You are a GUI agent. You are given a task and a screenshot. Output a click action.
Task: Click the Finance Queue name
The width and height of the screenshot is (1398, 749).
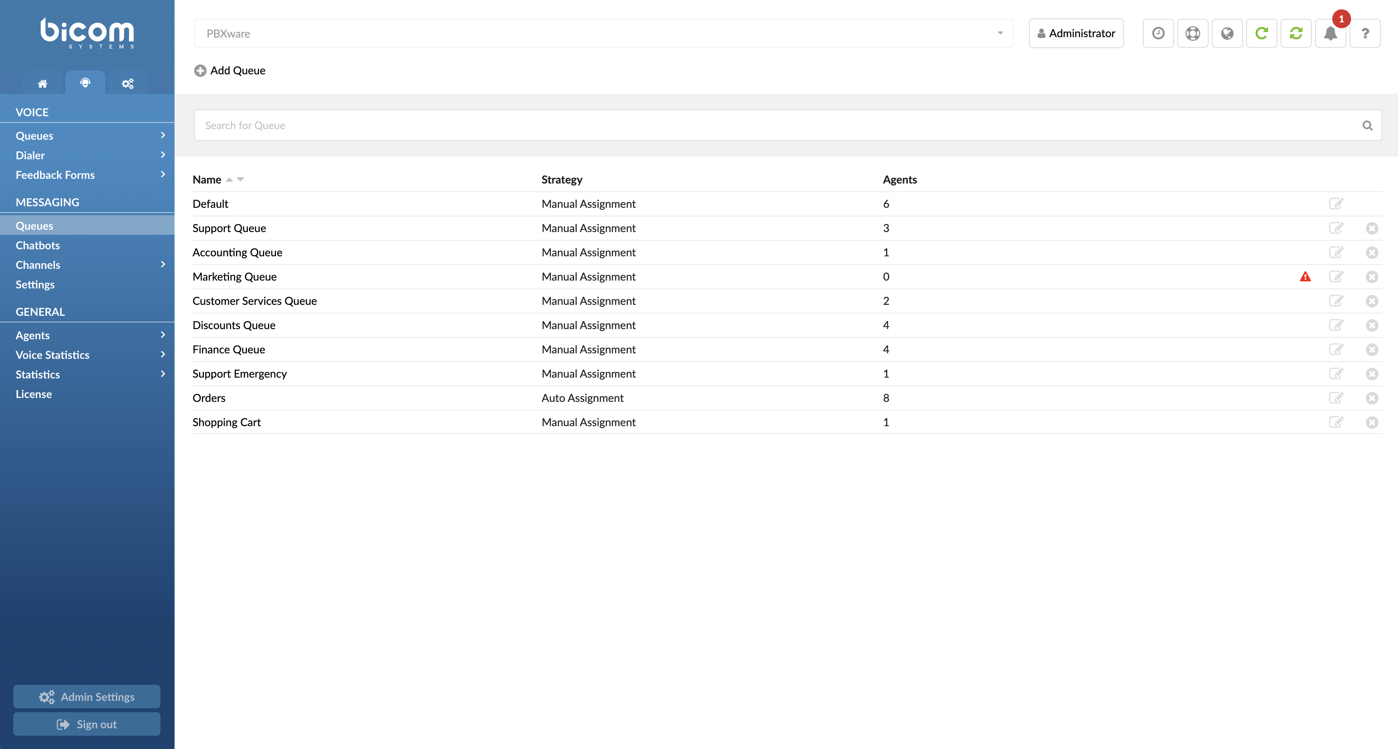(x=229, y=349)
